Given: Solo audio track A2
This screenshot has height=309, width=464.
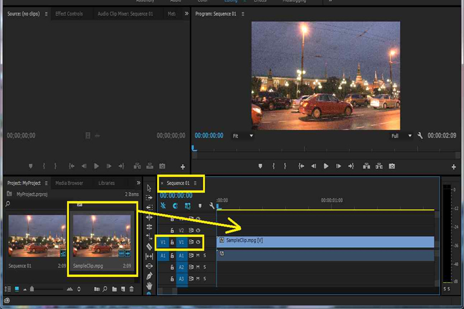Looking at the screenshot, I should (x=204, y=267).
